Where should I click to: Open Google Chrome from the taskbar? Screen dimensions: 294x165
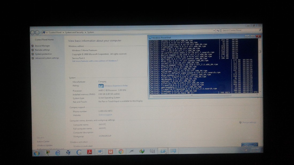121,151
